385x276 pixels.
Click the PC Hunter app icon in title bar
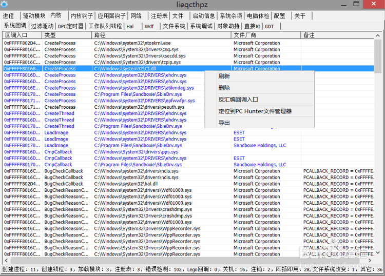pyautogui.click(x=5, y=5)
